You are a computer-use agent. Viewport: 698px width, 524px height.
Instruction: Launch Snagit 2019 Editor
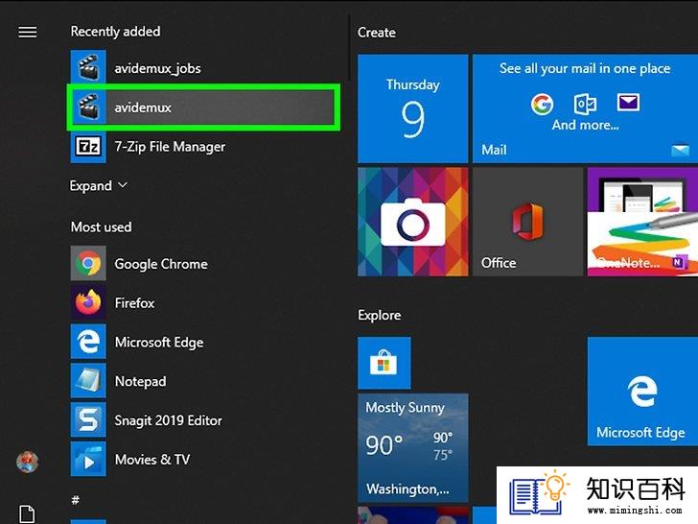202,420
